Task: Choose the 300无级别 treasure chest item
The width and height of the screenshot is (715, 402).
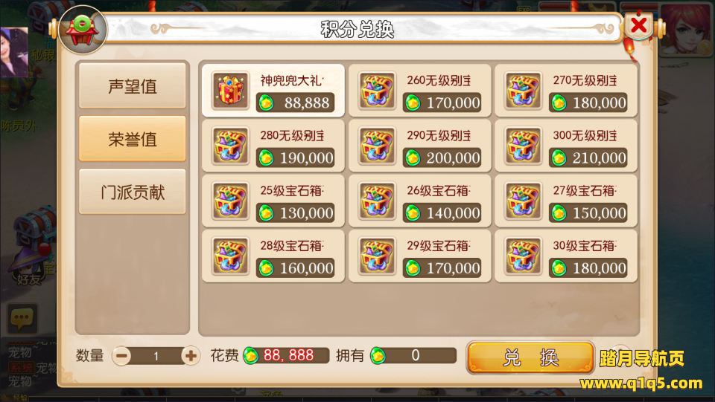Action: pyautogui.click(x=566, y=146)
